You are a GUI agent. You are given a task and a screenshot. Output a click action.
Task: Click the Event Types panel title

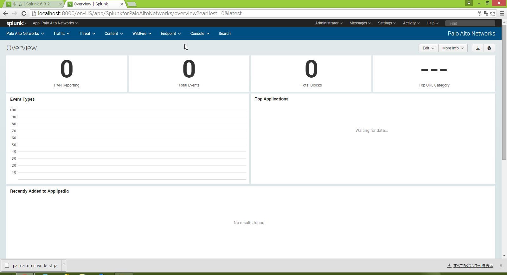(x=22, y=99)
